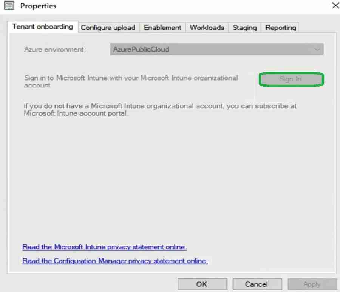Click the Properties window icon
The image size is (340, 292).
tap(9, 6)
